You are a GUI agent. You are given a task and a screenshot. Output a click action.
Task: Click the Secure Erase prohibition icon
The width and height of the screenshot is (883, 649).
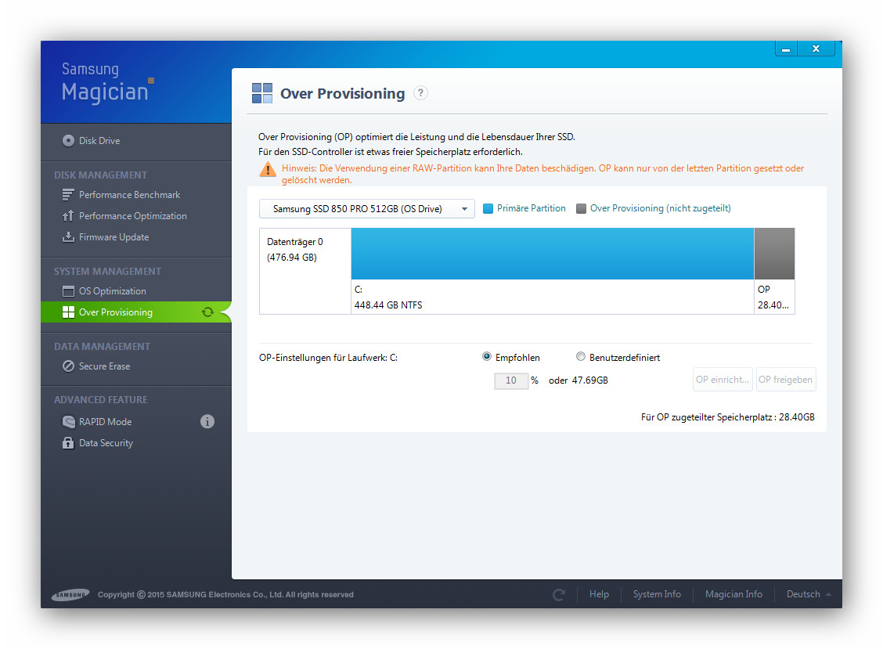(x=67, y=366)
